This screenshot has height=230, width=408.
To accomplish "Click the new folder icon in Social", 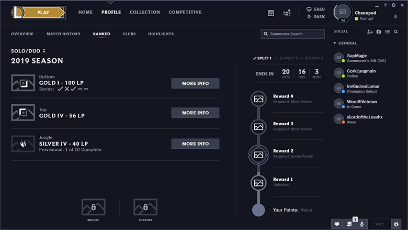I will tap(379, 32).
